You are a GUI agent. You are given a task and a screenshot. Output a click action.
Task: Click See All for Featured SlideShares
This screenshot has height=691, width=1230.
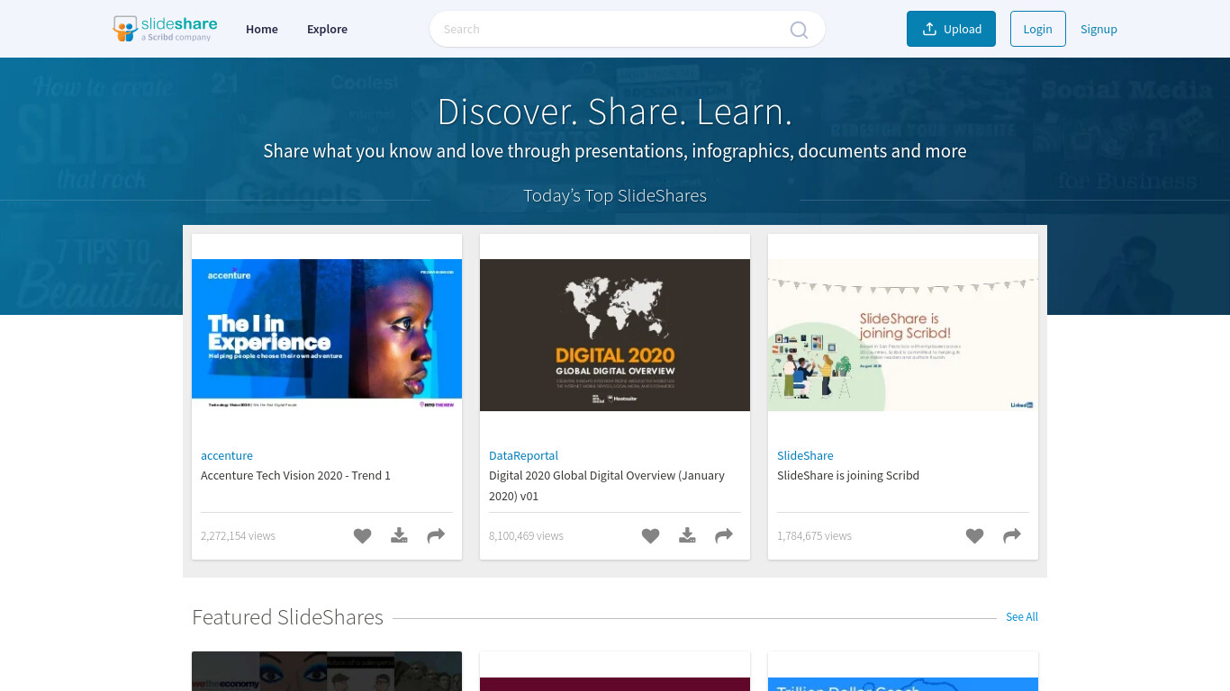[x=1022, y=616]
